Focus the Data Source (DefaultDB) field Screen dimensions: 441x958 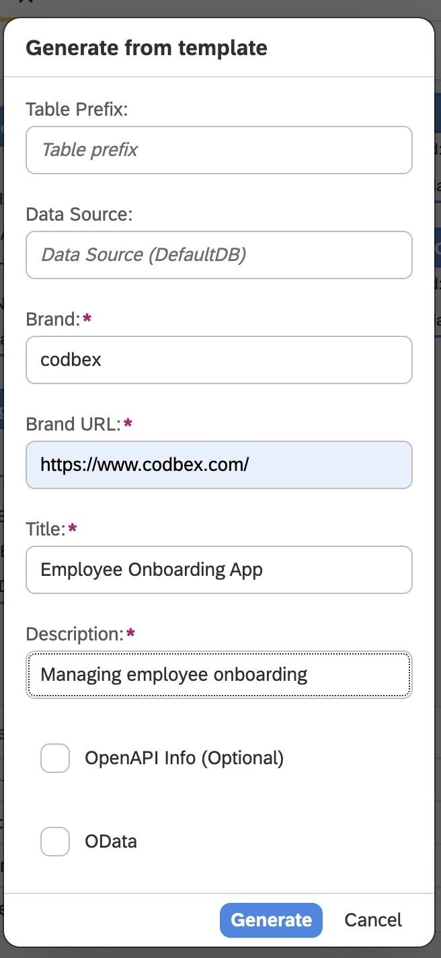pyautogui.click(x=219, y=255)
